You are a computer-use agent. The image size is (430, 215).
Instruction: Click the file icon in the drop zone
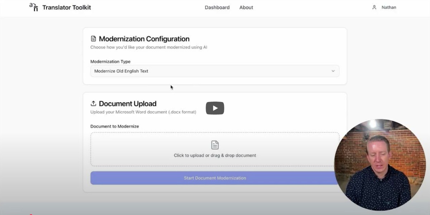pyautogui.click(x=215, y=145)
